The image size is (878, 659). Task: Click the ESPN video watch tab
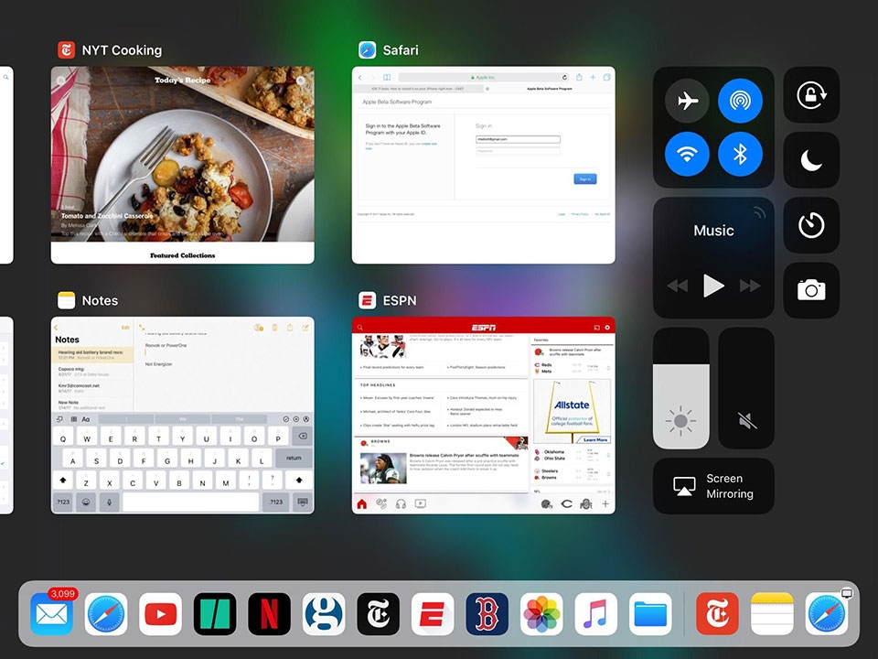421,503
